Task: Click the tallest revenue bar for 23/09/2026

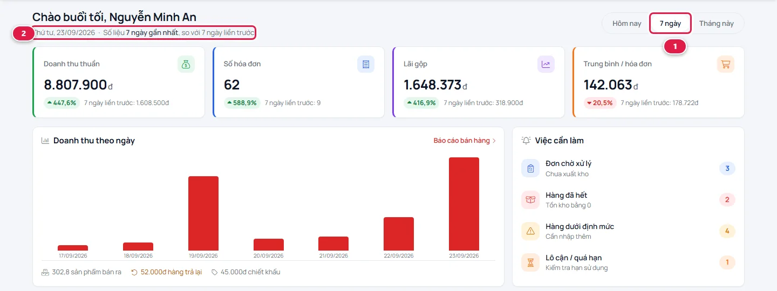Action: tap(464, 204)
